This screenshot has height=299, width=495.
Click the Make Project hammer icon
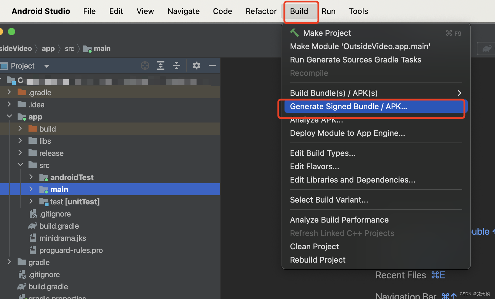click(295, 32)
